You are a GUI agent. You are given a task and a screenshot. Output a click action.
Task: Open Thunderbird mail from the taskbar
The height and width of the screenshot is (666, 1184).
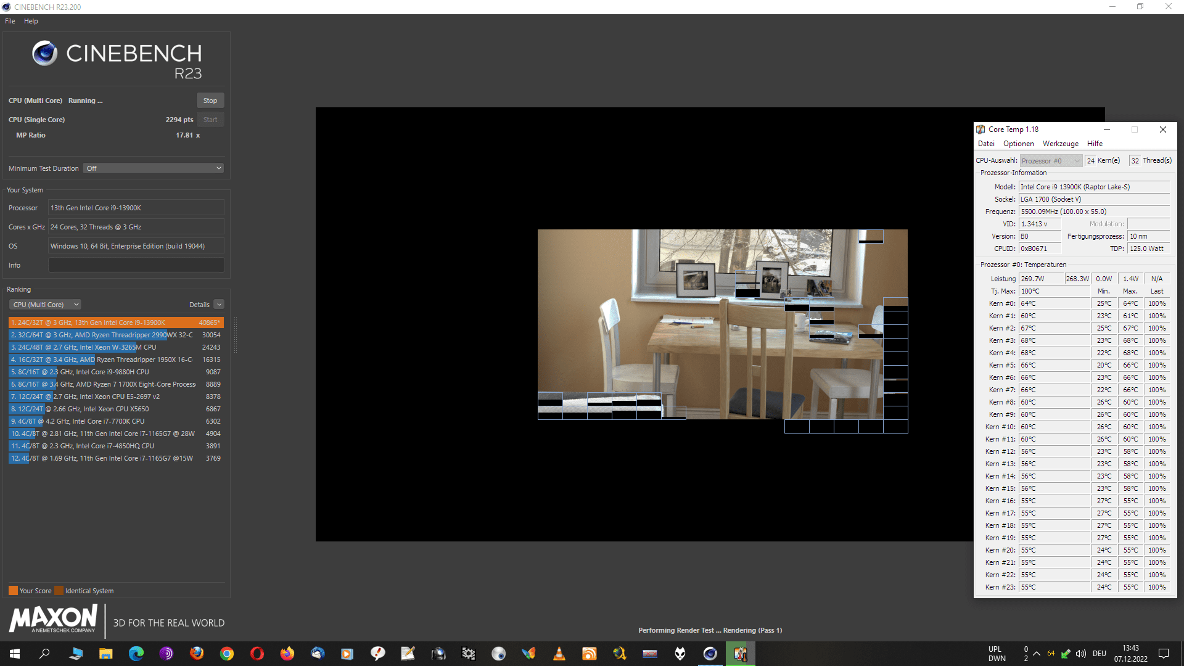pyautogui.click(x=318, y=654)
